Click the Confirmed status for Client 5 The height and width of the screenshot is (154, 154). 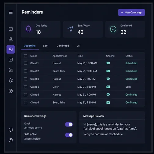131,95
